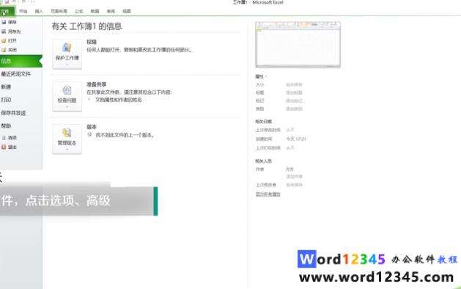Open the File (文件) green tab
The width and height of the screenshot is (461, 289).
tap(7, 12)
